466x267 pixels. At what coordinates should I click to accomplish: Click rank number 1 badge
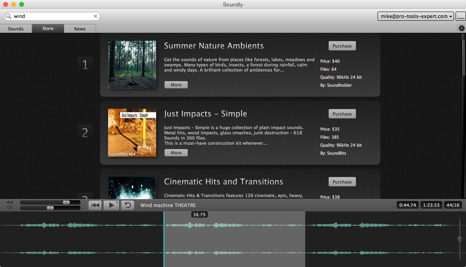pyautogui.click(x=85, y=64)
